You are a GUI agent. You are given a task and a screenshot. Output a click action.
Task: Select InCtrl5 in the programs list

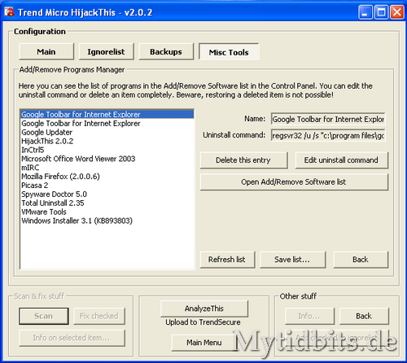[x=107, y=150]
